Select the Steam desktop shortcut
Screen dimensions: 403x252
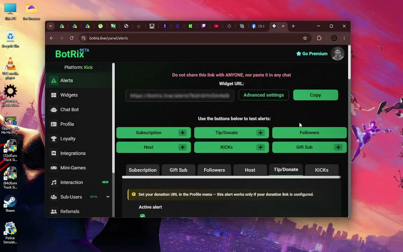10,204
